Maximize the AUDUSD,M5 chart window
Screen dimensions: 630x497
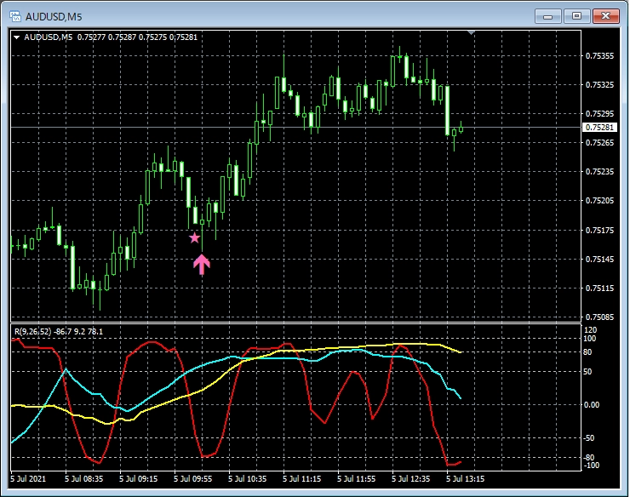click(577, 15)
